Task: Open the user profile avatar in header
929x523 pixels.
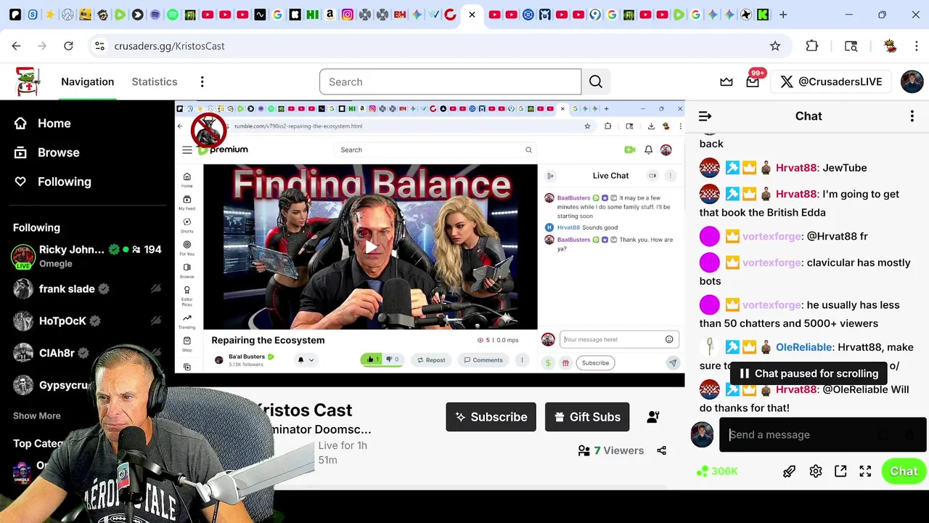Action: 912,81
